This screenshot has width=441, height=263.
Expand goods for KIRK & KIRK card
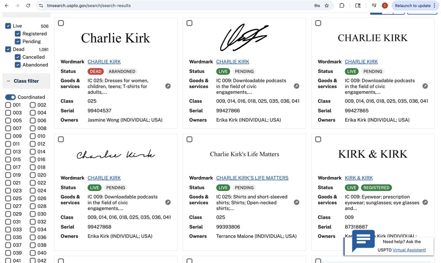click(x=425, y=202)
